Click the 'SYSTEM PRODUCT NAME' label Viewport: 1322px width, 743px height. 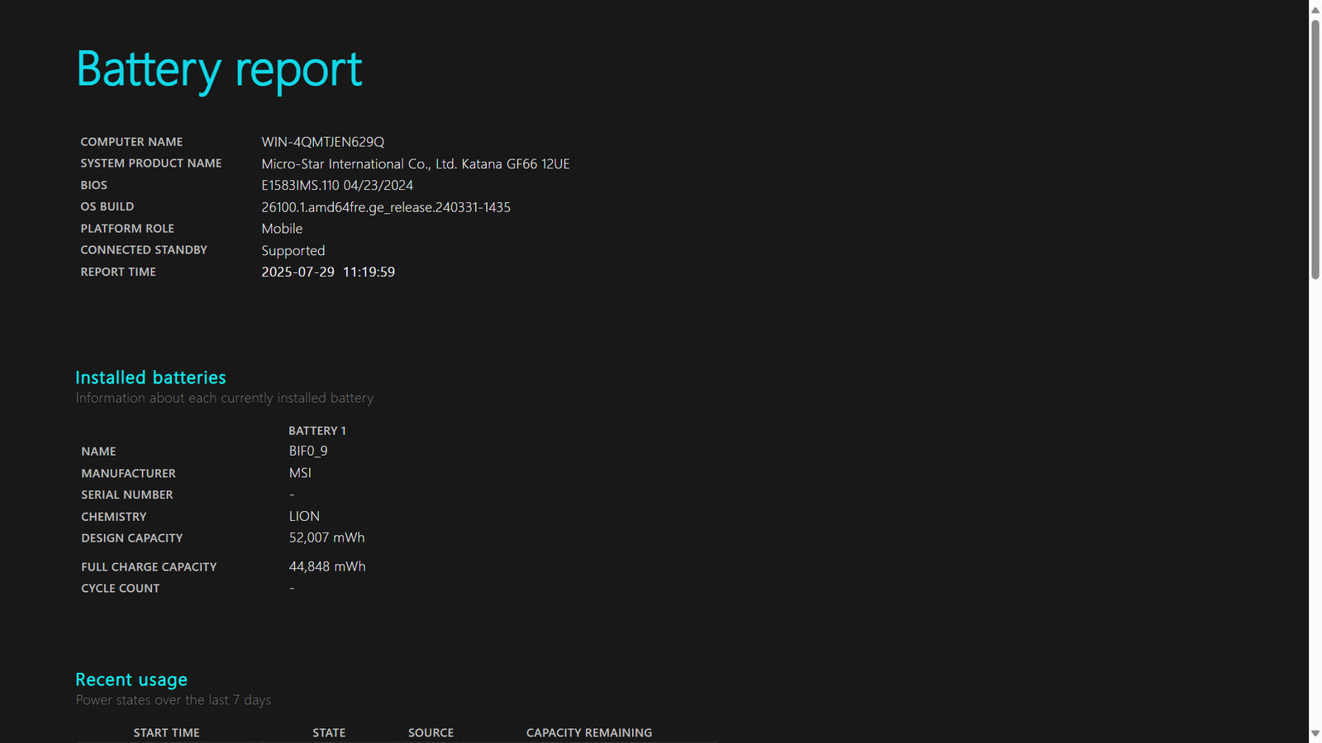click(151, 163)
